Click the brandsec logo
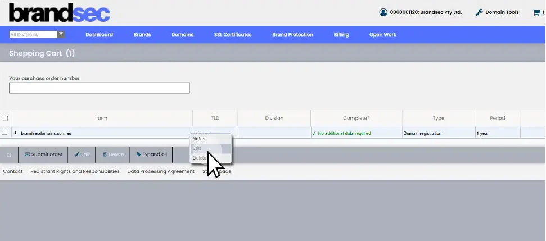 (x=60, y=13)
